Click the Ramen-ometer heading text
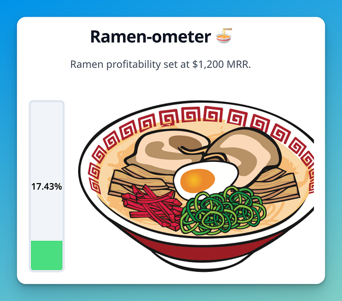 pyautogui.click(x=150, y=36)
